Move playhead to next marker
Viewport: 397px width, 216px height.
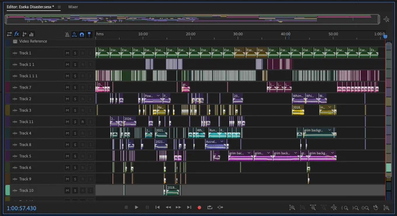pos(189,207)
